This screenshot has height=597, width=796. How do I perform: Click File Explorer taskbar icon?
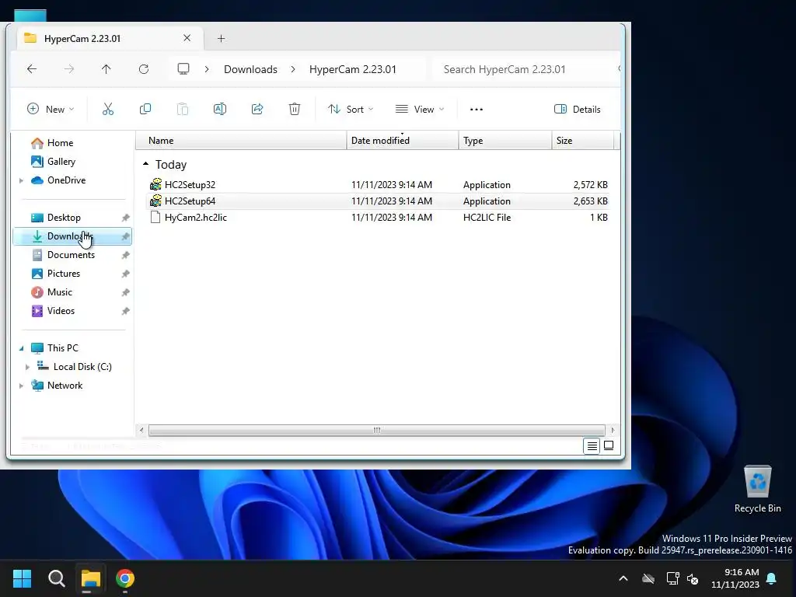[91, 578]
